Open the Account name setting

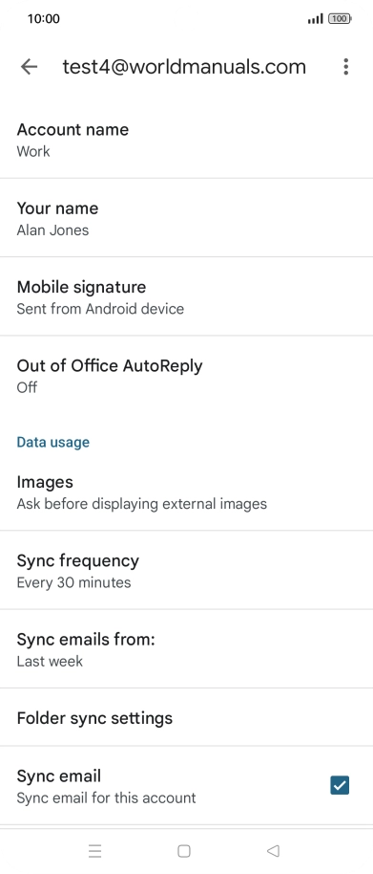pos(186,140)
